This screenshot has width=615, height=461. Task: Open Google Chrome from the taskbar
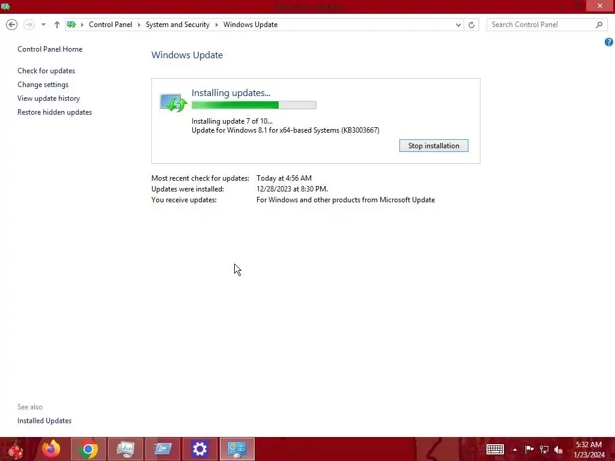[88, 449]
